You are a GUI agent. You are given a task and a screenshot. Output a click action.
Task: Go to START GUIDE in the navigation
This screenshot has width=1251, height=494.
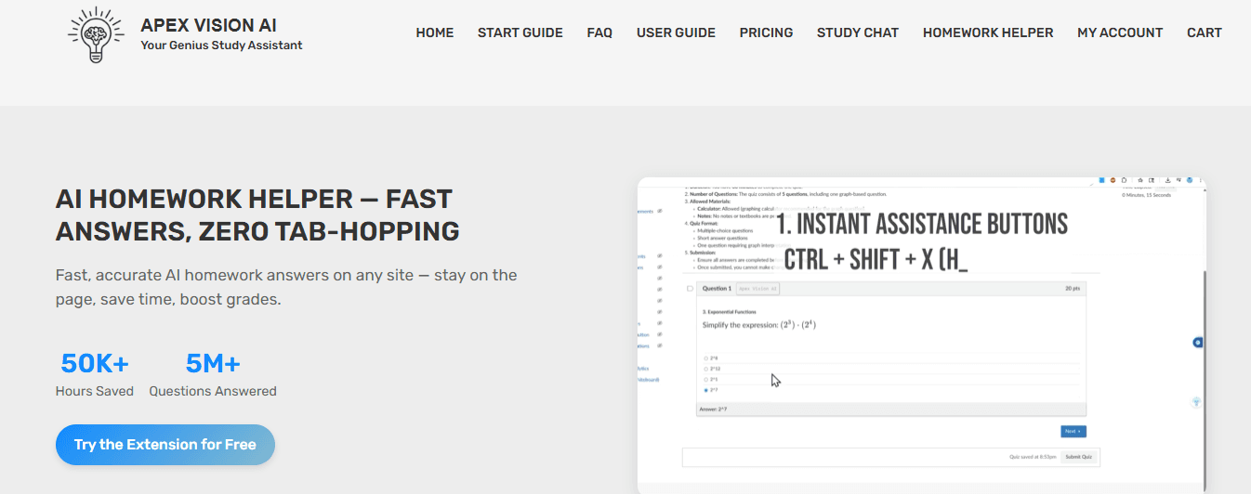click(x=520, y=32)
